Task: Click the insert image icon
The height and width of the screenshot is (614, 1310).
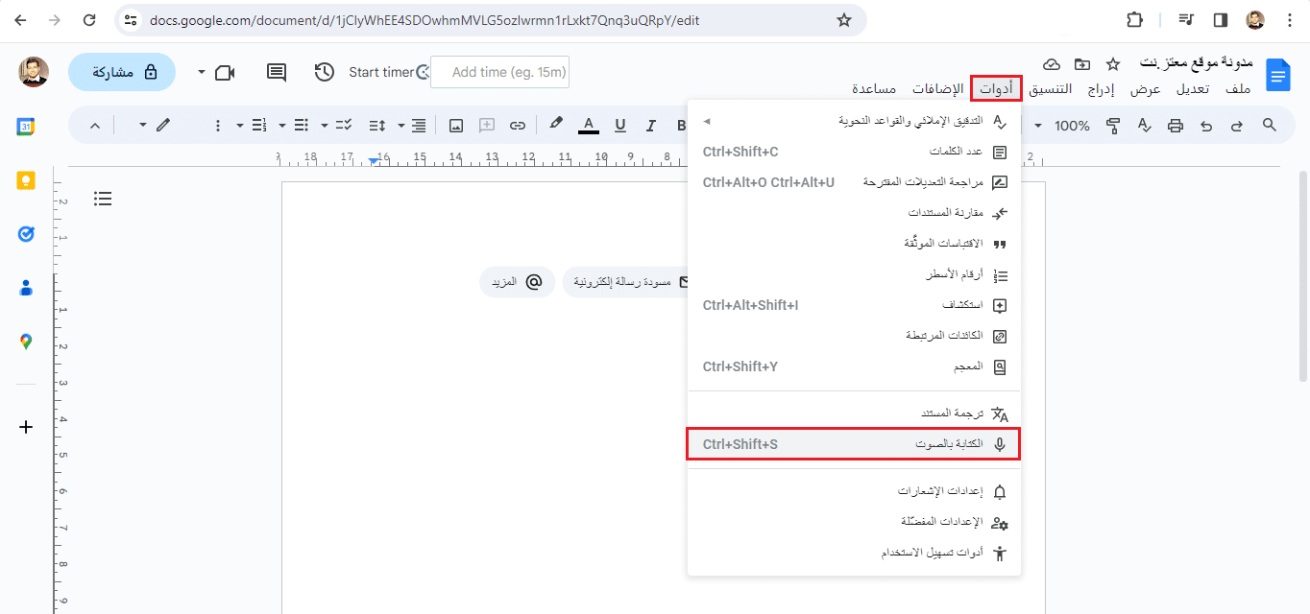Action: [456, 125]
